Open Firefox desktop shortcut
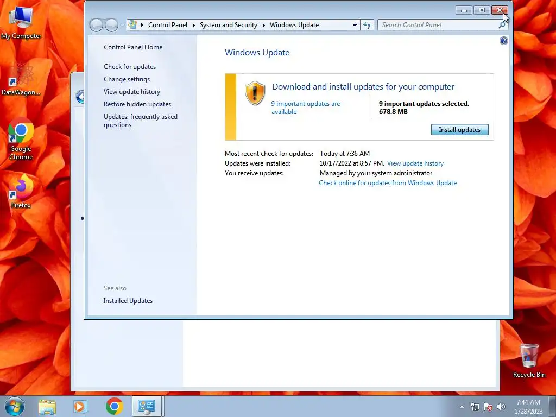 [x=21, y=191]
